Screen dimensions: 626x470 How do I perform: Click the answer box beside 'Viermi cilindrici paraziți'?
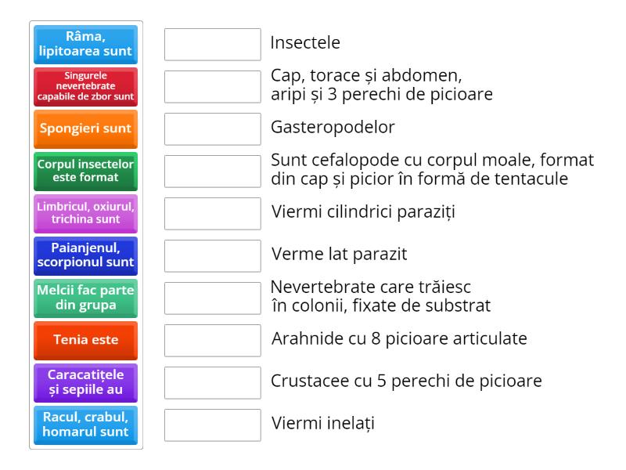(211, 213)
